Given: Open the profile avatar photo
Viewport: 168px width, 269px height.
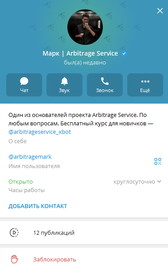Looking at the screenshot, I should (x=85, y=27).
